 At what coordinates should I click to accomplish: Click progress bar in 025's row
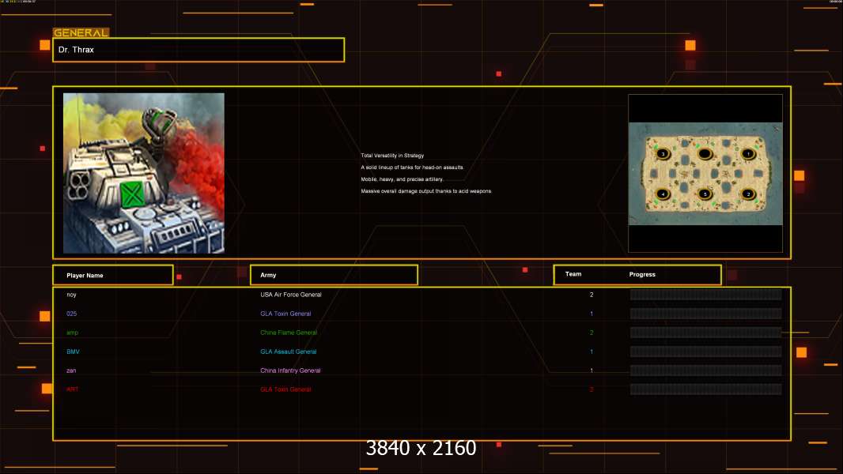tap(706, 314)
